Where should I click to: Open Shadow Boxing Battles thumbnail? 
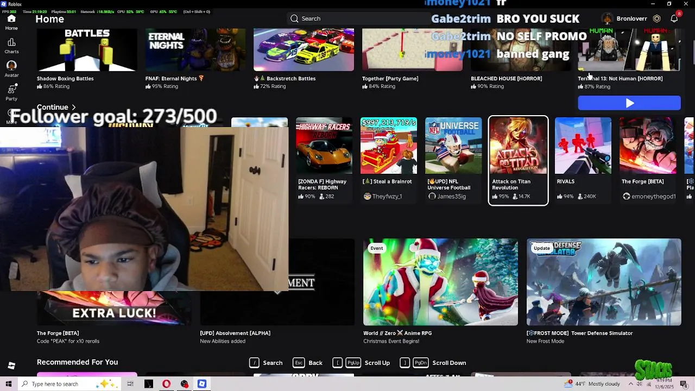point(87,49)
